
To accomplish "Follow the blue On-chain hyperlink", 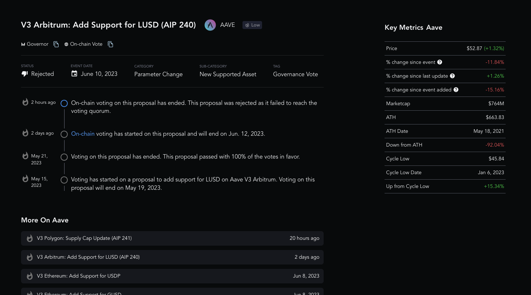I will click(x=83, y=134).
